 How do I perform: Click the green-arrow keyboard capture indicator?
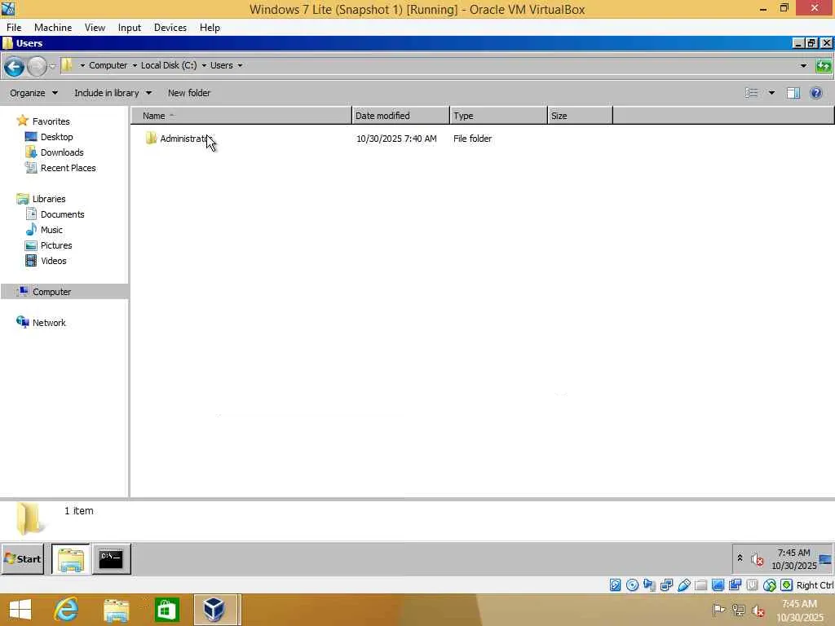pyautogui.click(x=787, y=585)
